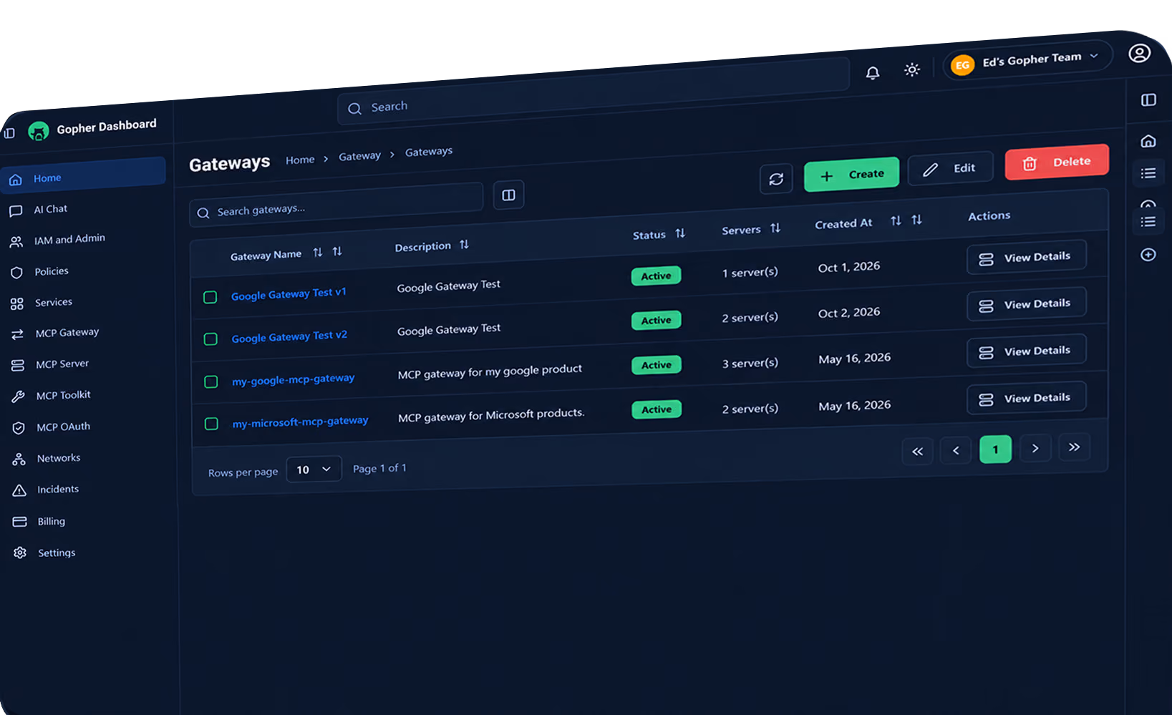View Details for Google Gateway Test v1

pyautogui.click(x=1026, y=258)
